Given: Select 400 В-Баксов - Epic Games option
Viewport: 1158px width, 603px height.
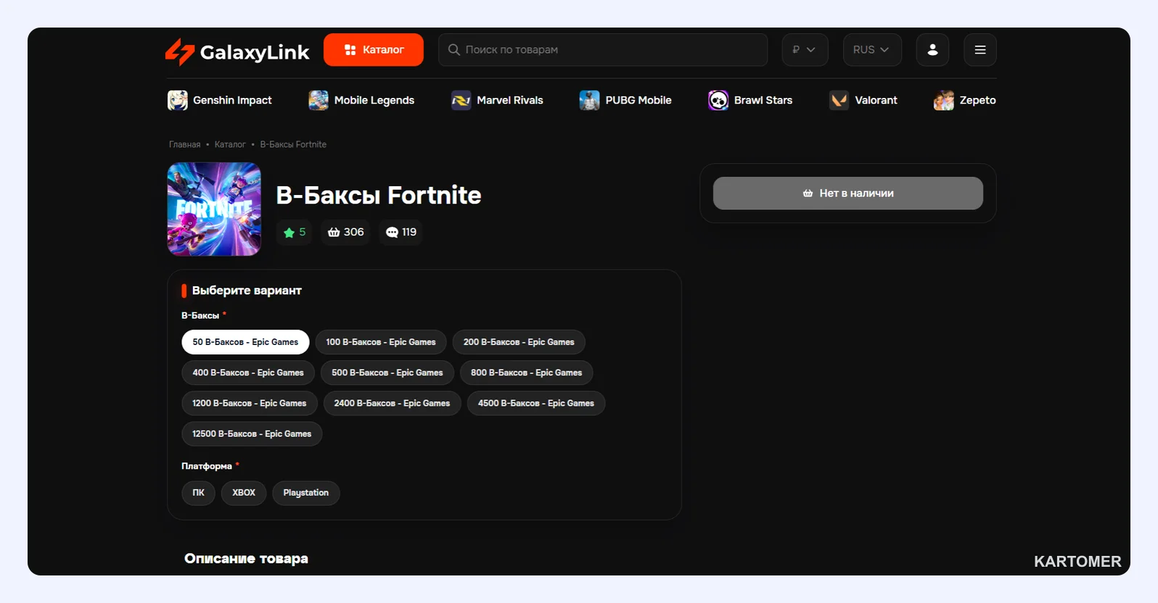Looking at the screenshot, I should tap(248, 373).
